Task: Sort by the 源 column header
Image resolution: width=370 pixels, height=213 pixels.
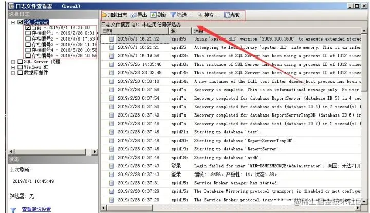Action: click(180, 31)
